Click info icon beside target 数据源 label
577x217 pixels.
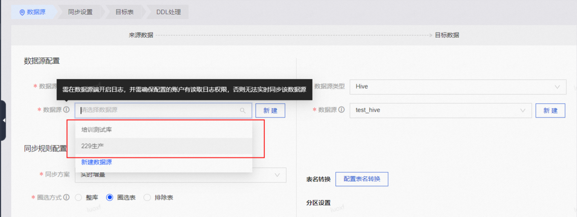coord(342,110)
